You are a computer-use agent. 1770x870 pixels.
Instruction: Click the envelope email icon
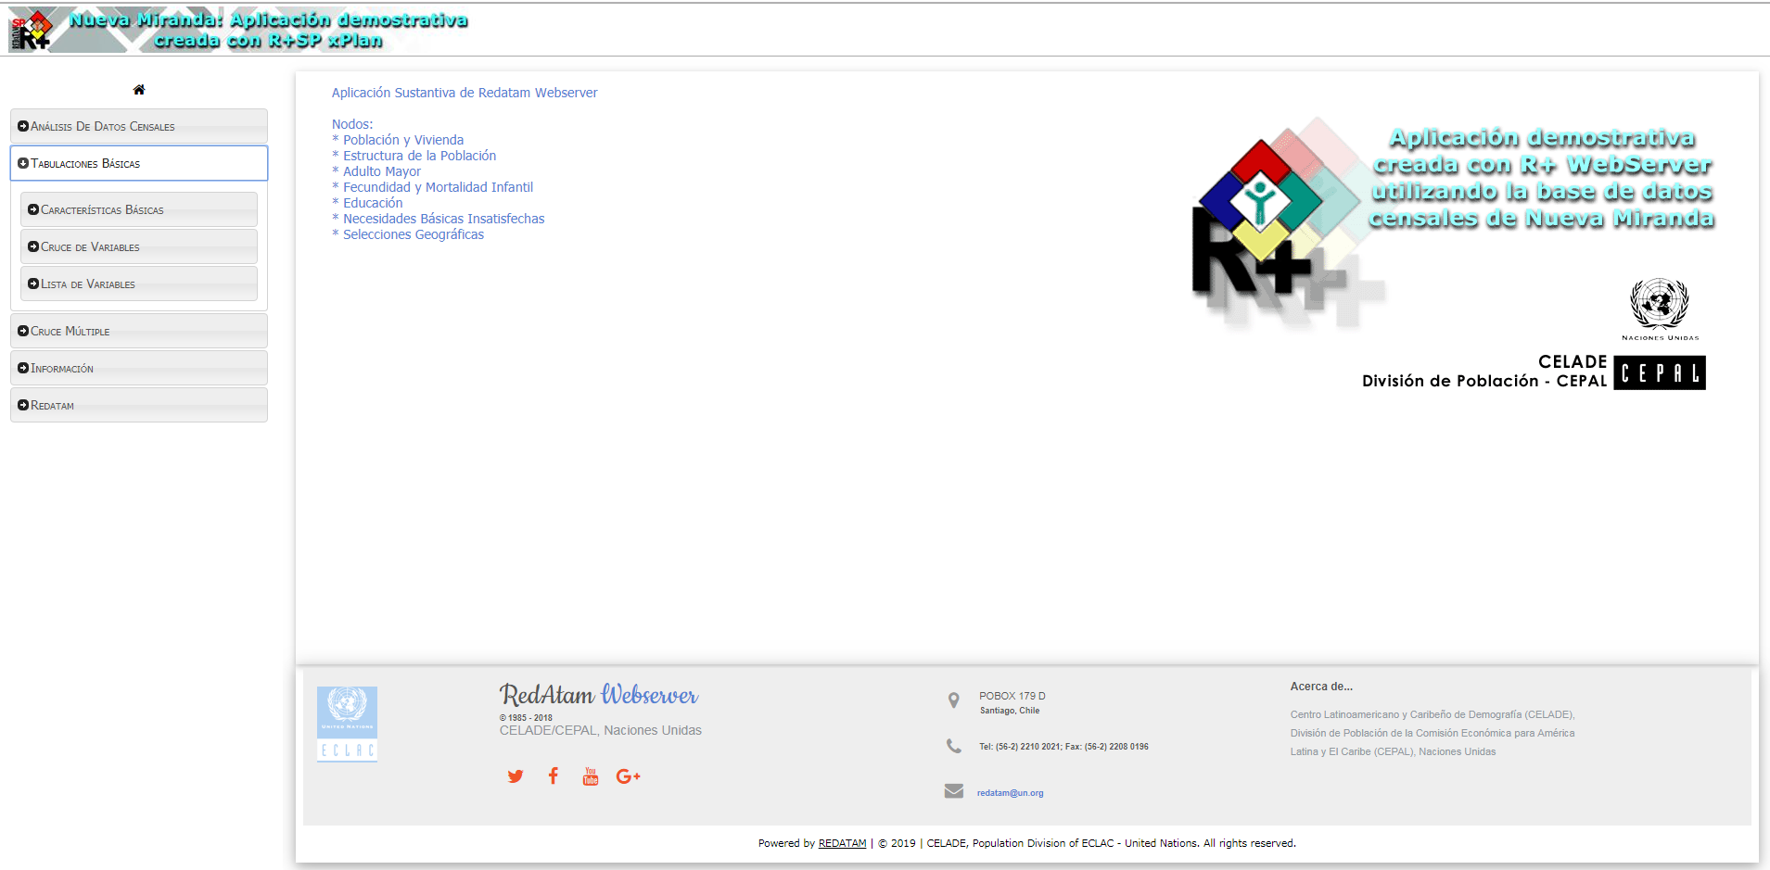pos(953,791)
